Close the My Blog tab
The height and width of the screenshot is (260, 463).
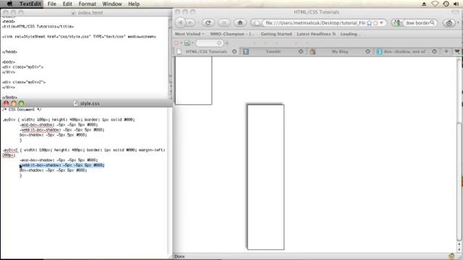[368, 51]
